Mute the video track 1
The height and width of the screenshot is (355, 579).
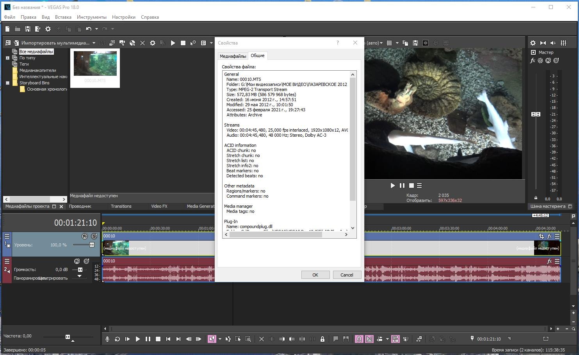tap(85, 236)
